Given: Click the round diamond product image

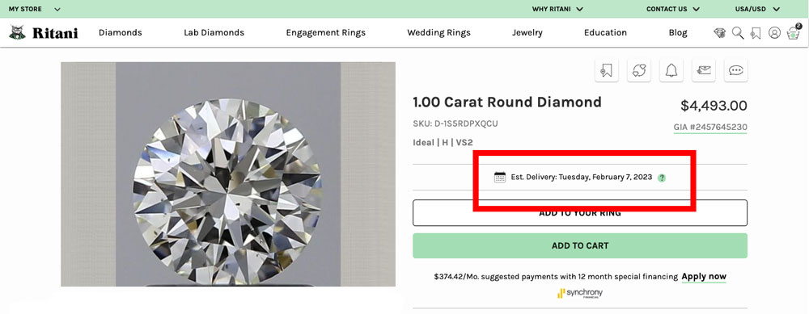Looking at the screenshot, I should (227, 174).
